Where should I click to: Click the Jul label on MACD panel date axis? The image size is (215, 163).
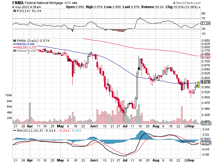pyautogui.click(x=125, y=160)
